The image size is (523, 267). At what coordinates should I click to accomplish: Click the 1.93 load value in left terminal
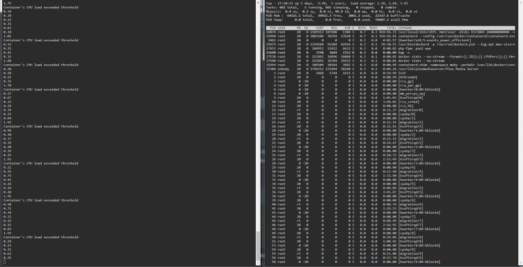tap(7, 234)
